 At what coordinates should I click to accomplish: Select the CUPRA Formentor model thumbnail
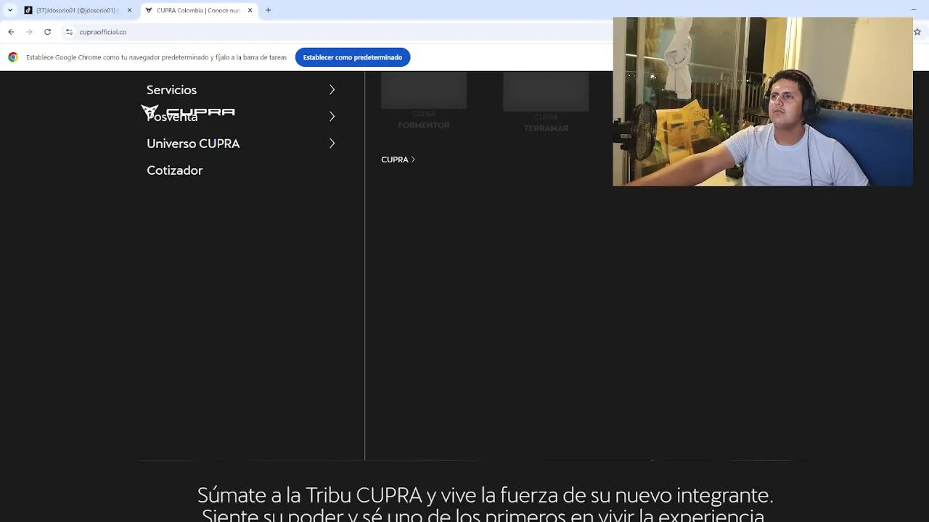[x=424, y=90]
